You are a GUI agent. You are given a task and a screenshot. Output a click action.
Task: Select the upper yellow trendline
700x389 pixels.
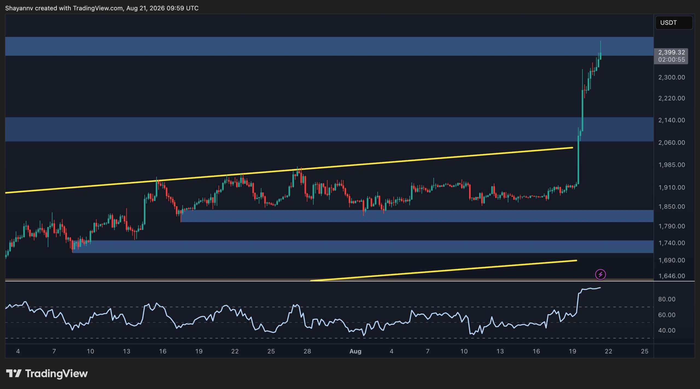point(289,170)
